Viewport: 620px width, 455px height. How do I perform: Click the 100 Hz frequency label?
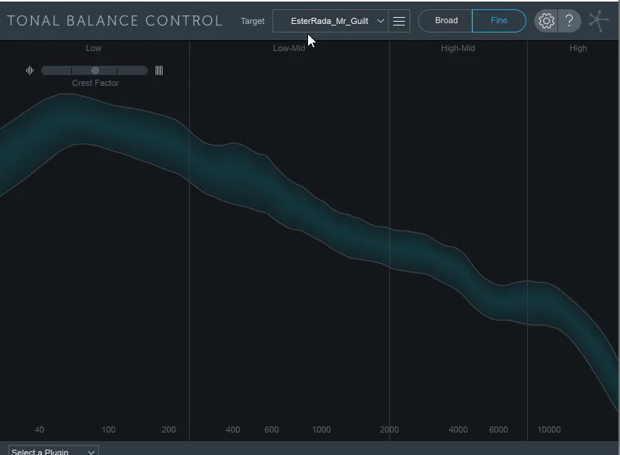(x=108, y=429)
